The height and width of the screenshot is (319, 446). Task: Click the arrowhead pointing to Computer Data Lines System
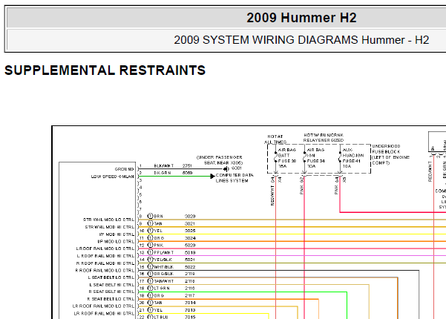click(x=213, y=175)
